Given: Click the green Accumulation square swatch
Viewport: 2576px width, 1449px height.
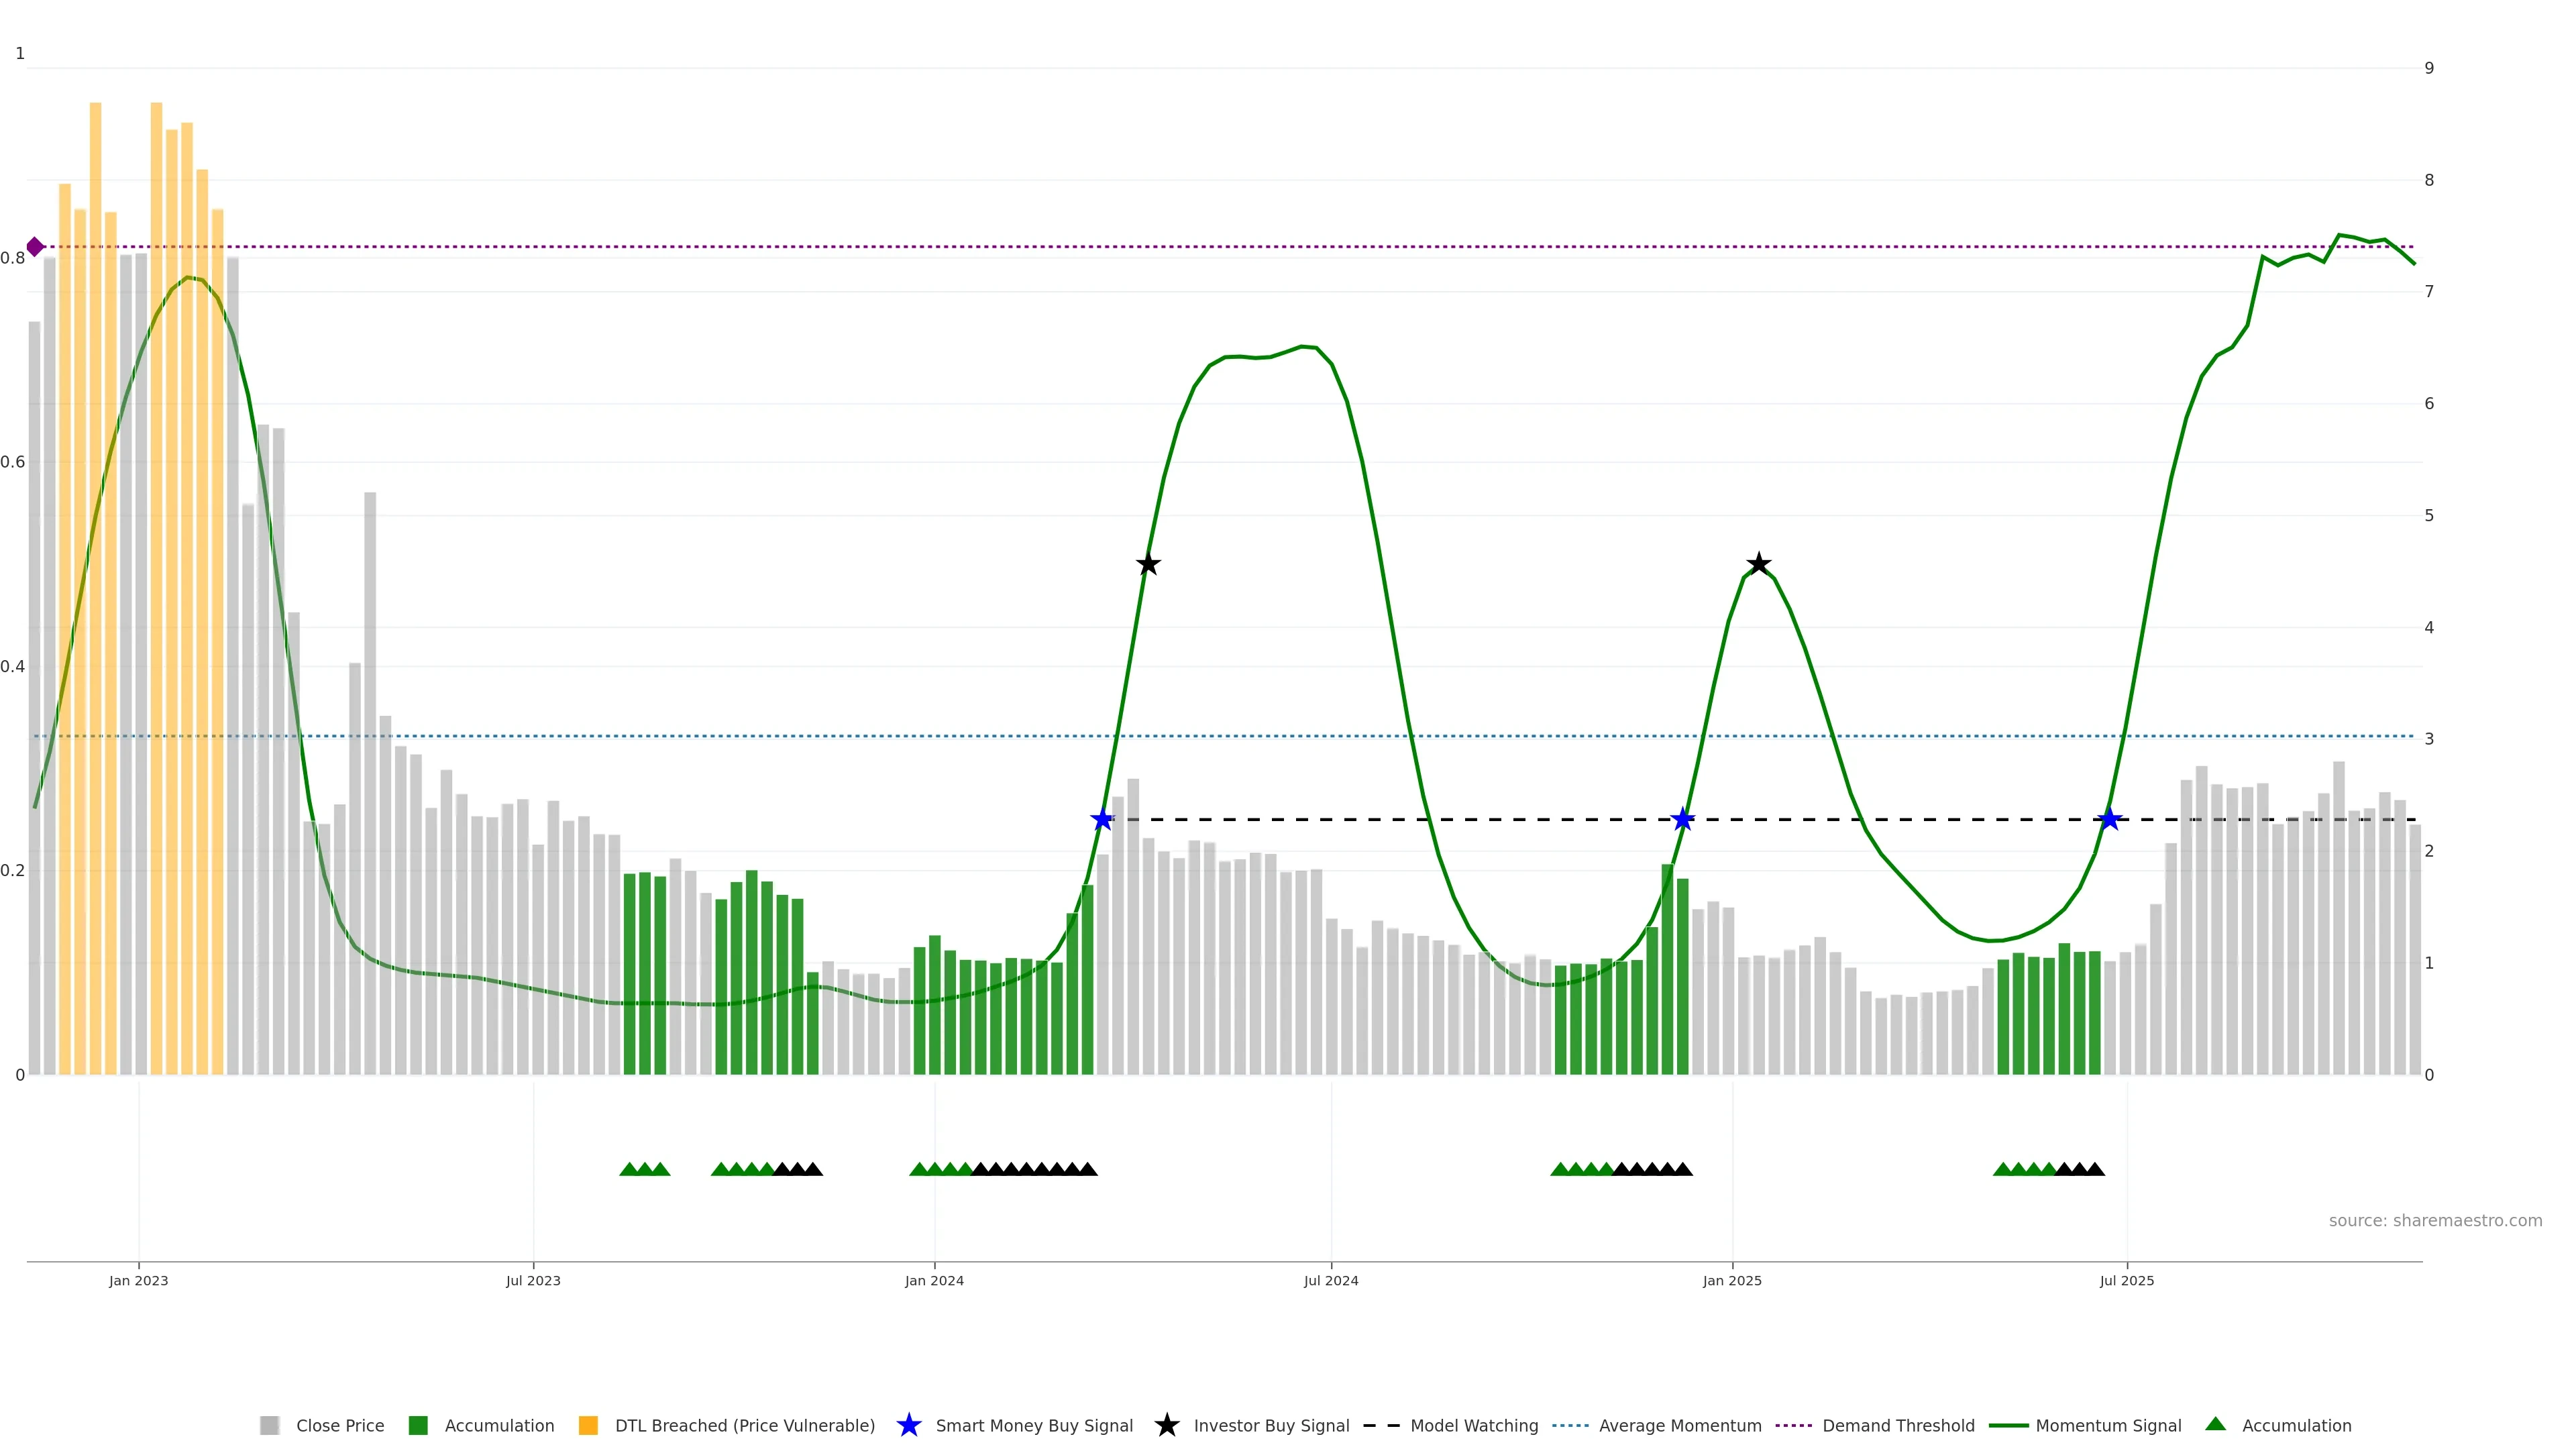Looking at the screenshot, I should [x=418, y=1425].
